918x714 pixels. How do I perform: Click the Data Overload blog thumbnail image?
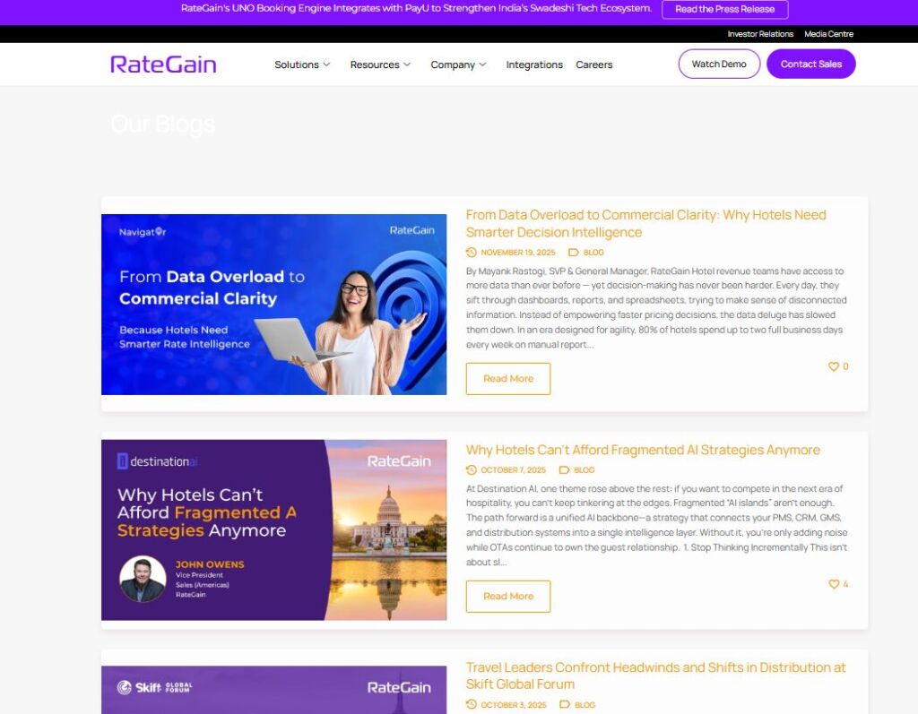[x=274, y=305]
